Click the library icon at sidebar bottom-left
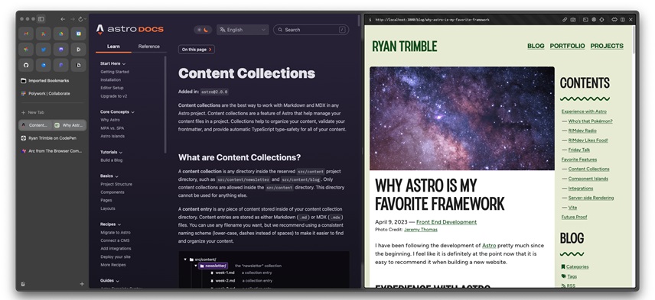 pyautogui.click(x=24, y=284)
